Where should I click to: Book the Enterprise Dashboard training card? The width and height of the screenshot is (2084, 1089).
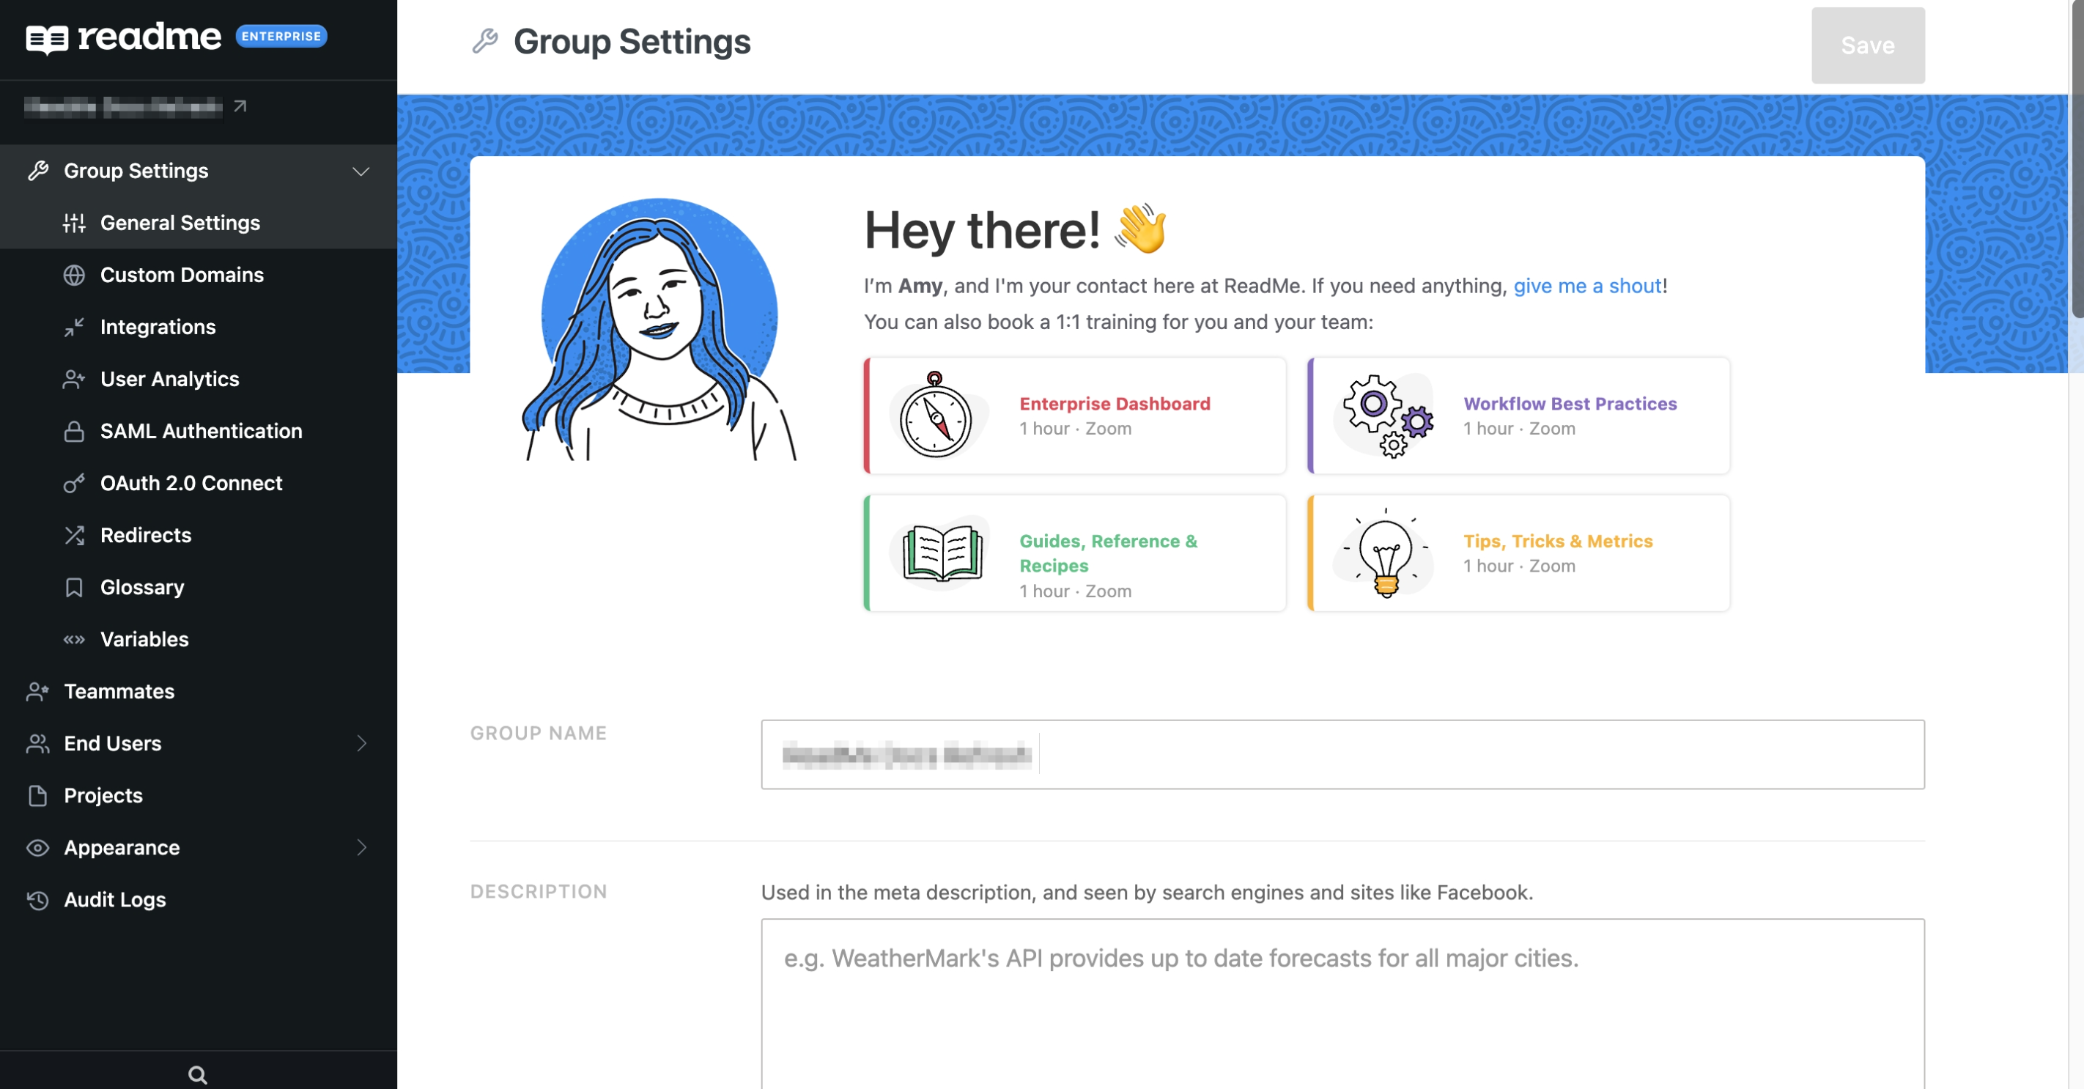click(x=1074, y=416)
